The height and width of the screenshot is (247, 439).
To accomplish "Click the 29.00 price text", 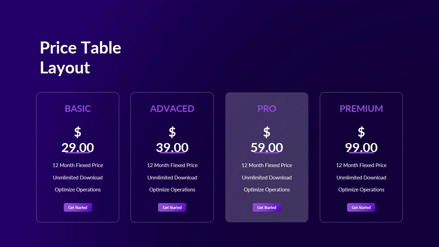I will 78,148.
